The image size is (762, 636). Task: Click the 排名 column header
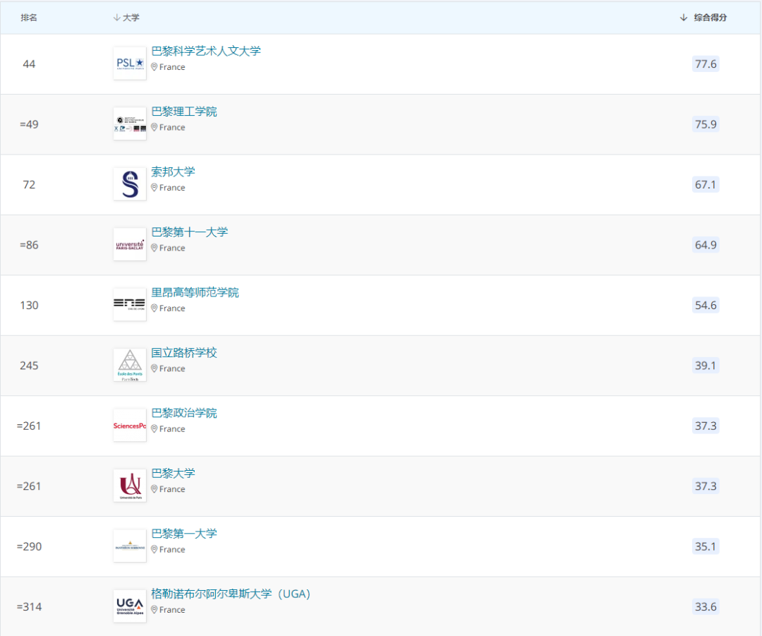point(29,18)
